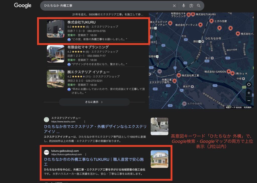Viewport: 257px width, 183px height.
Task: Submit search with magnifier icon
Action: tap(199, 6)
